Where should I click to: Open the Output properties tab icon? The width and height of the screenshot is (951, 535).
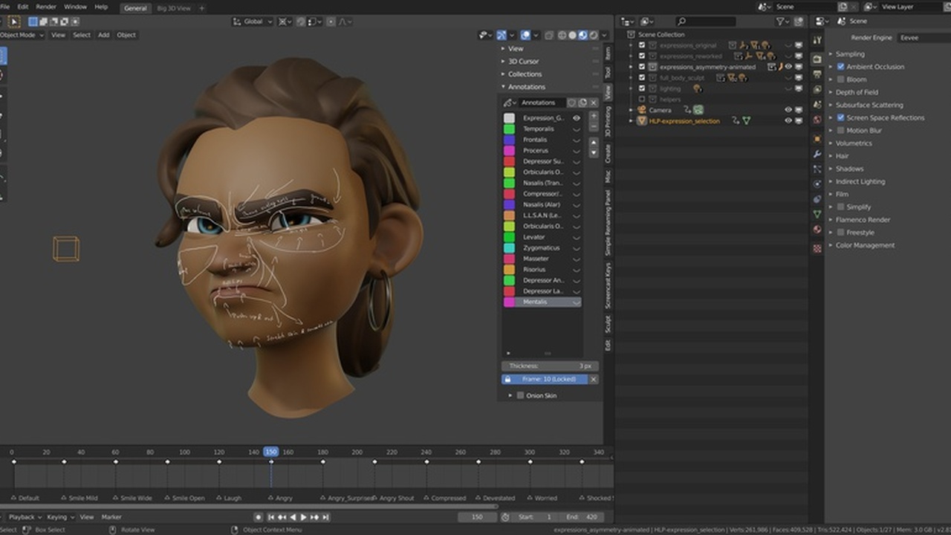817,73
